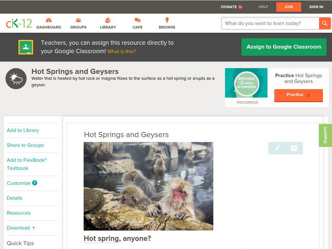Screen dimensions: 332x249
Task: Click the Google Classroom icon
Action: tap(26, 47)
